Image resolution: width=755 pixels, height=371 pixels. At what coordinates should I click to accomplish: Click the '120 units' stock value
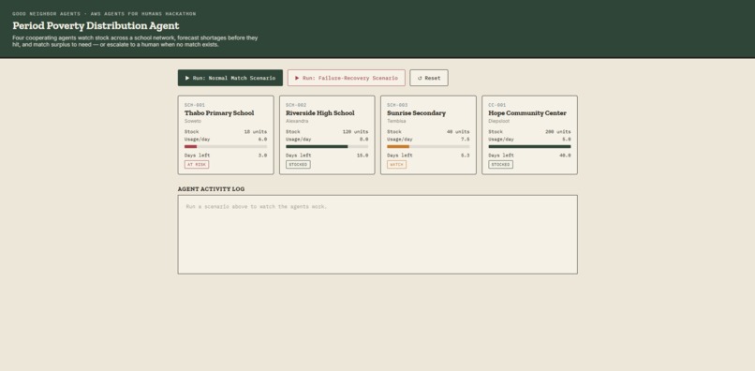(x=355, y=131)
